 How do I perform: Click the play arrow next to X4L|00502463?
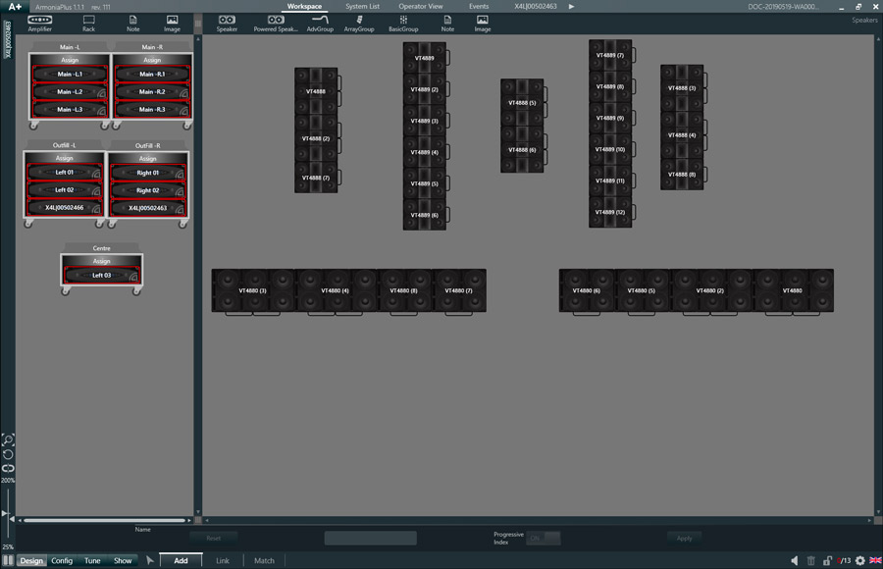[x=572, y=6]
